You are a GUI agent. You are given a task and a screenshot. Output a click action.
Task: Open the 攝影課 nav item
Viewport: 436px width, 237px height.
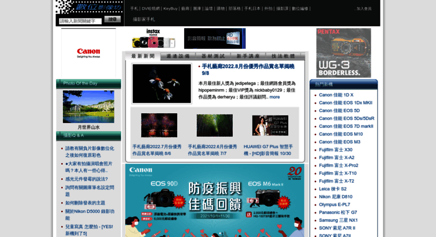click(282, 8)
